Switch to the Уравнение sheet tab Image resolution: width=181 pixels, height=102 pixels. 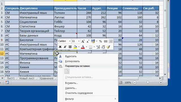[46, 78]
